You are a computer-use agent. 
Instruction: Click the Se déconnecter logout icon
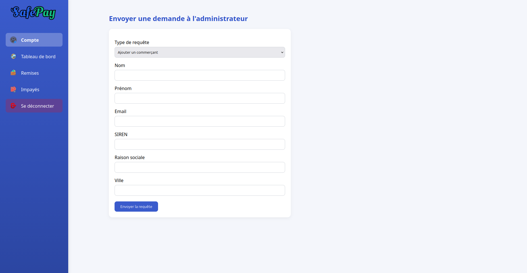point(13,106)
